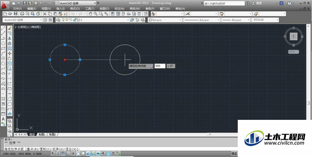
Task: Switch to the 布局2 layout tab
Action: click(x=52, y=135)
